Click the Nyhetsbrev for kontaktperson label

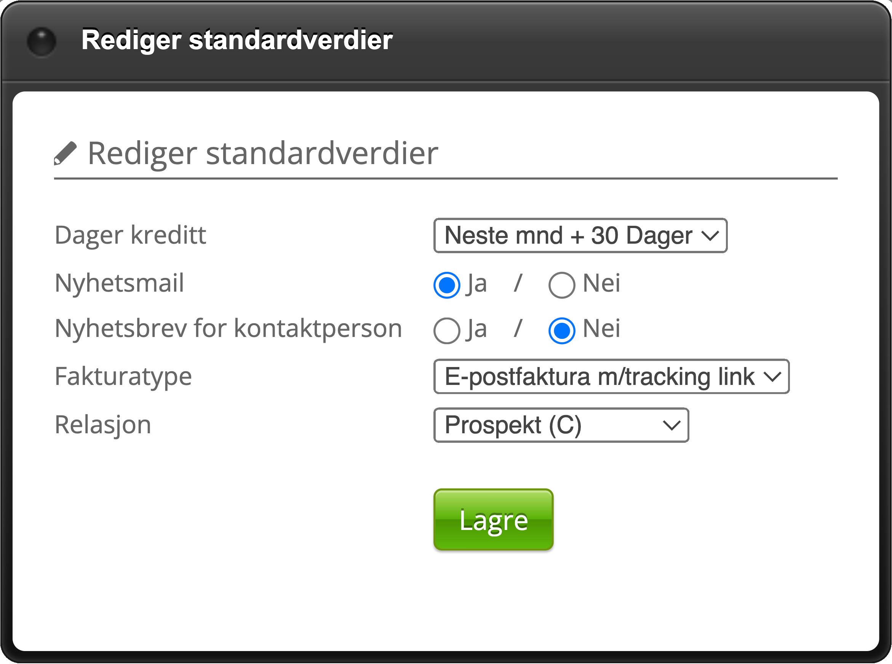coord(228,328)
